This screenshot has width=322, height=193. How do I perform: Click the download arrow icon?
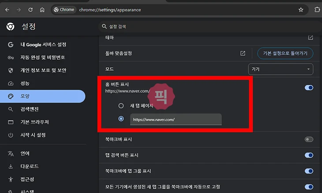[x=11, y=166]
